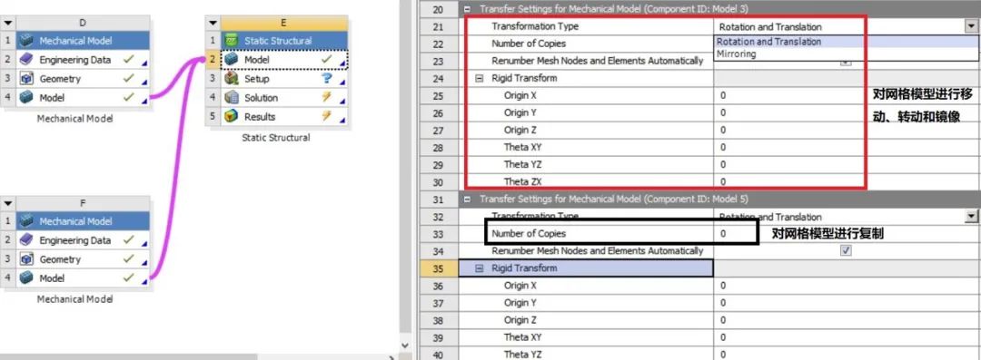Click row number 33 in the properties table
The width and height of the screenshot is (981, 360).
click(438, 234)
